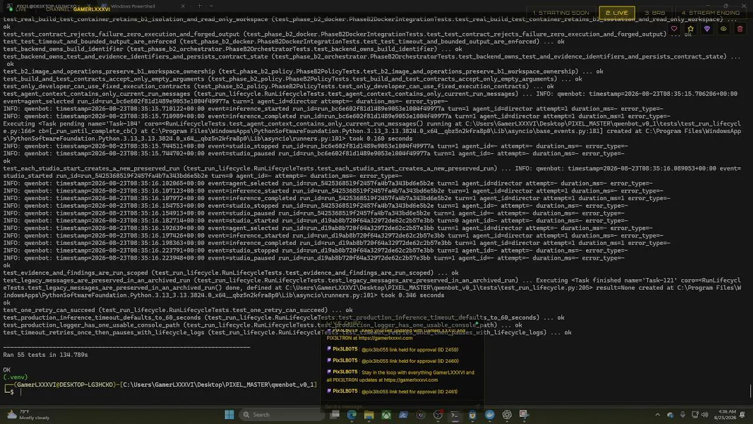Click the CHANNEL: GAMERLXXXVI label
The image size is (753, 424).
[x=78, y=9]
